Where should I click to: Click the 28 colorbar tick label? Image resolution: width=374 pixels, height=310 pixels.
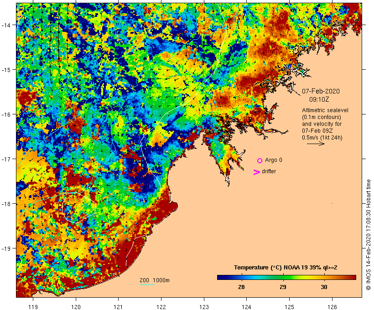(241, 287)
